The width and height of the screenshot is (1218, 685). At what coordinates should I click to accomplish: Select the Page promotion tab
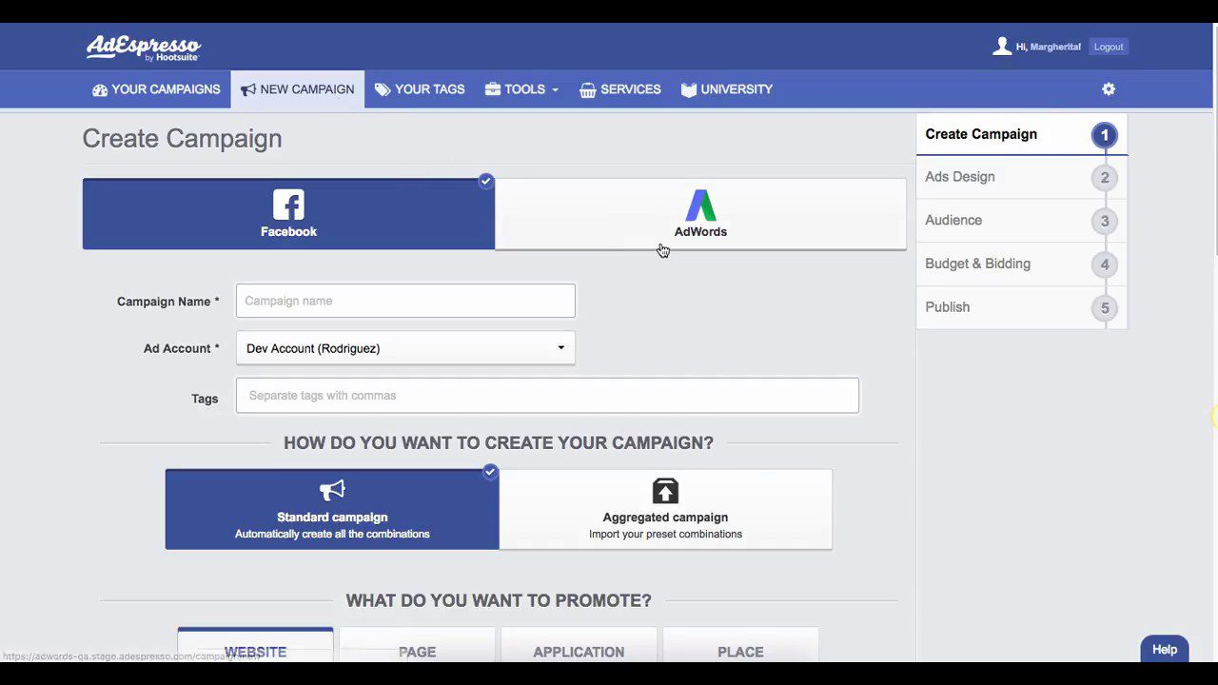coord(417,651)
